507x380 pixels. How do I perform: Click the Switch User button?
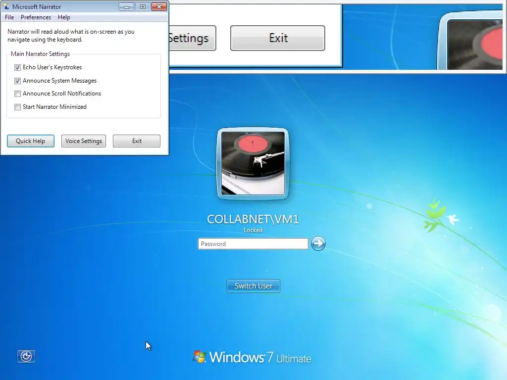[x=253, y=286]
